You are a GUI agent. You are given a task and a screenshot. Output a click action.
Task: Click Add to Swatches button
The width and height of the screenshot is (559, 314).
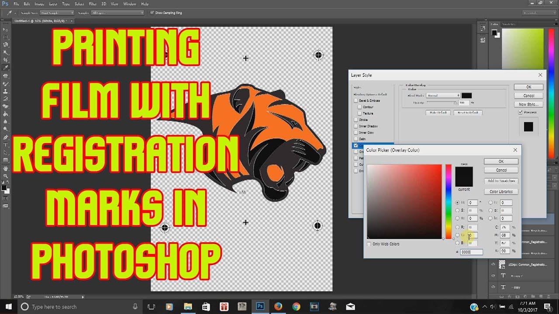tap(501, 181)
